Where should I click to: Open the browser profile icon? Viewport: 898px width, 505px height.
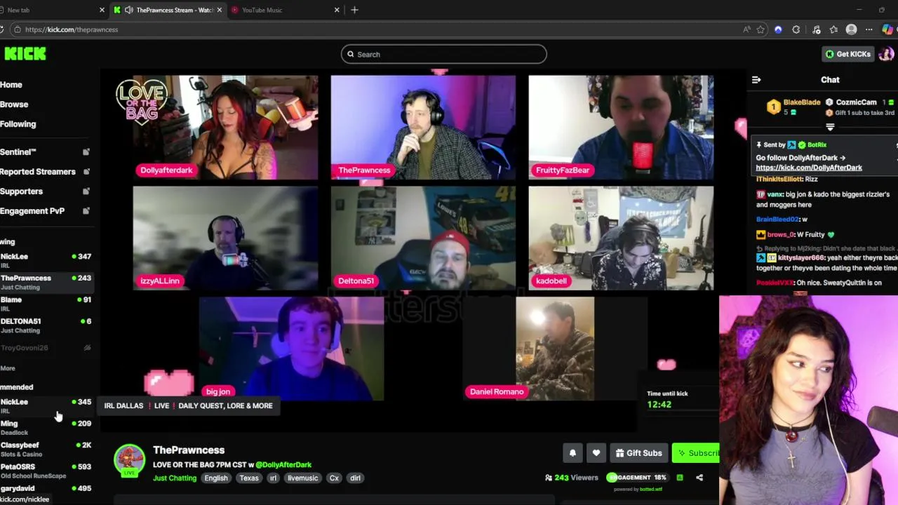coord(851,29)
